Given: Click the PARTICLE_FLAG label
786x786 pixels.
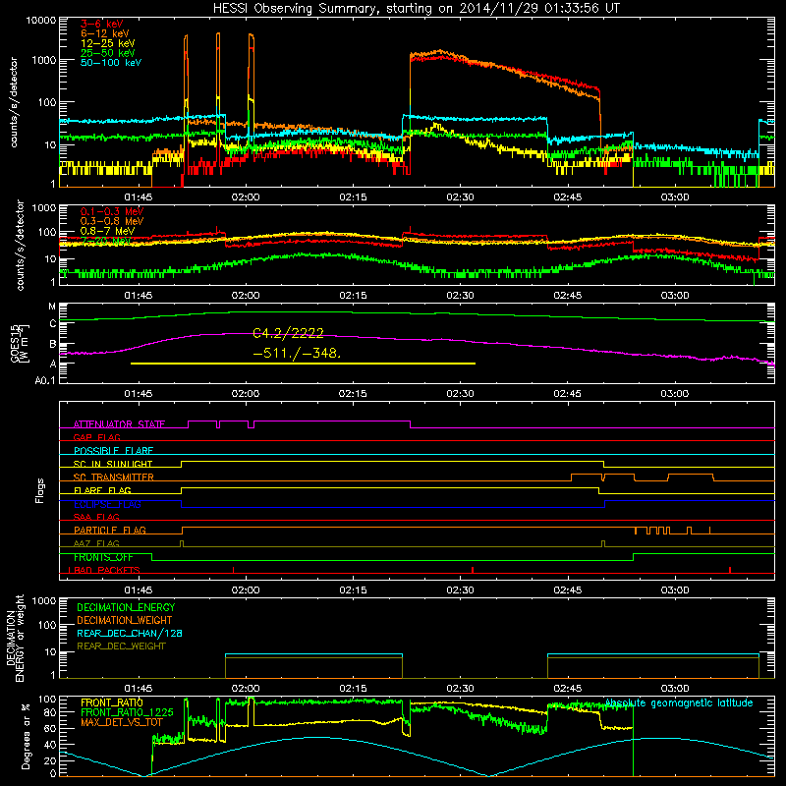Looking at the screenshot, I should [110, 530].
